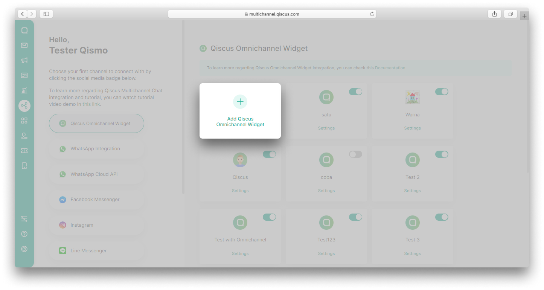The image size is (544, 290).
Task: Open the email envelope sidebar icon
Action: pyautogui.click(x=24, y=46)
